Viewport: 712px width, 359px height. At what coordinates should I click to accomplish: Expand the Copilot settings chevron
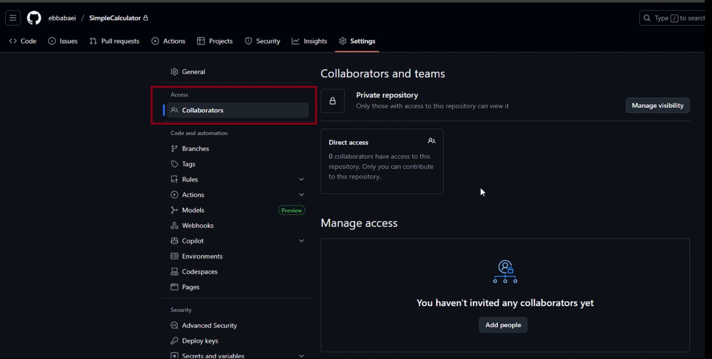point(301,241)
